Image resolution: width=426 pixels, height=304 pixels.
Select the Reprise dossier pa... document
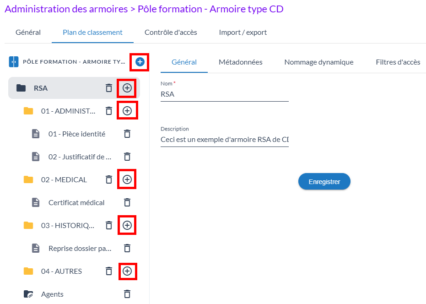coord(80,248)
